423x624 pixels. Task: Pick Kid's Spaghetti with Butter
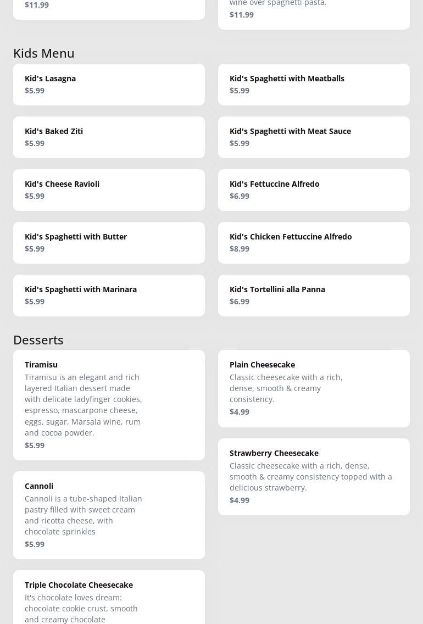(x=109, y=242)
